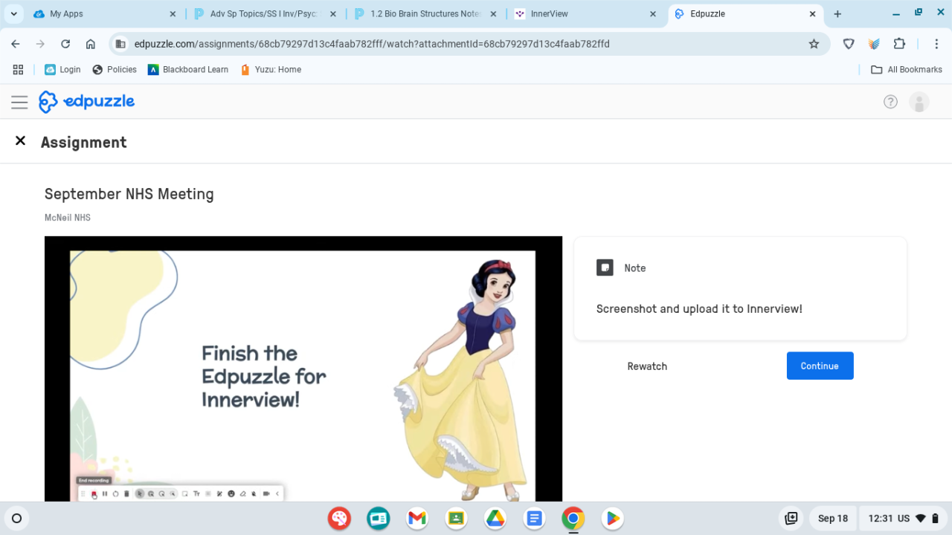
Task: Open Google Play Store from the shelf
Action: coord(611,518)
